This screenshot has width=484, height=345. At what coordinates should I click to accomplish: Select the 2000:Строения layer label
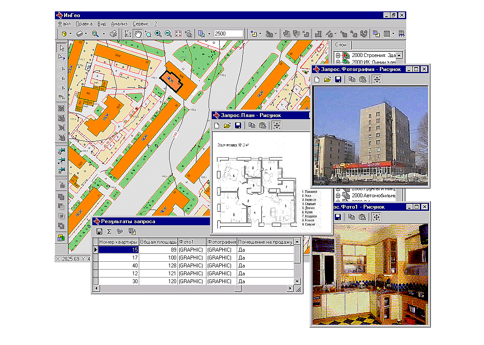(x=373, y=55)
